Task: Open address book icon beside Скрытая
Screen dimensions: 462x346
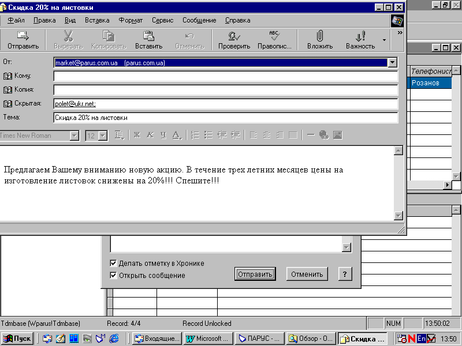Action: click(8, 104)
